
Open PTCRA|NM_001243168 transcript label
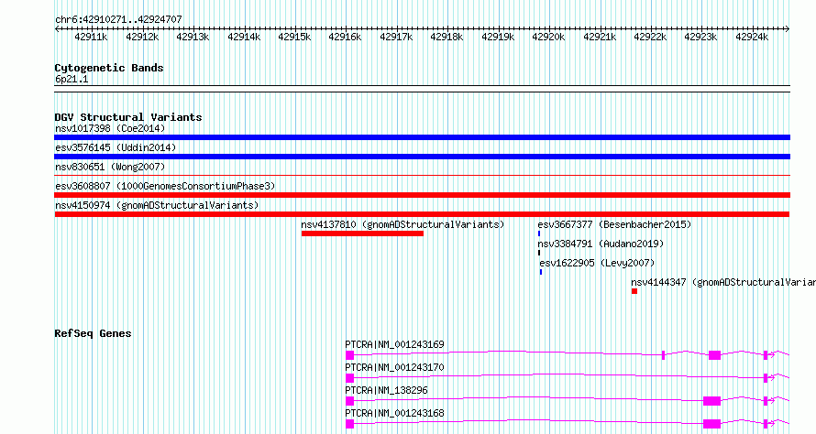pyautogui.click(x=394, y=413)
